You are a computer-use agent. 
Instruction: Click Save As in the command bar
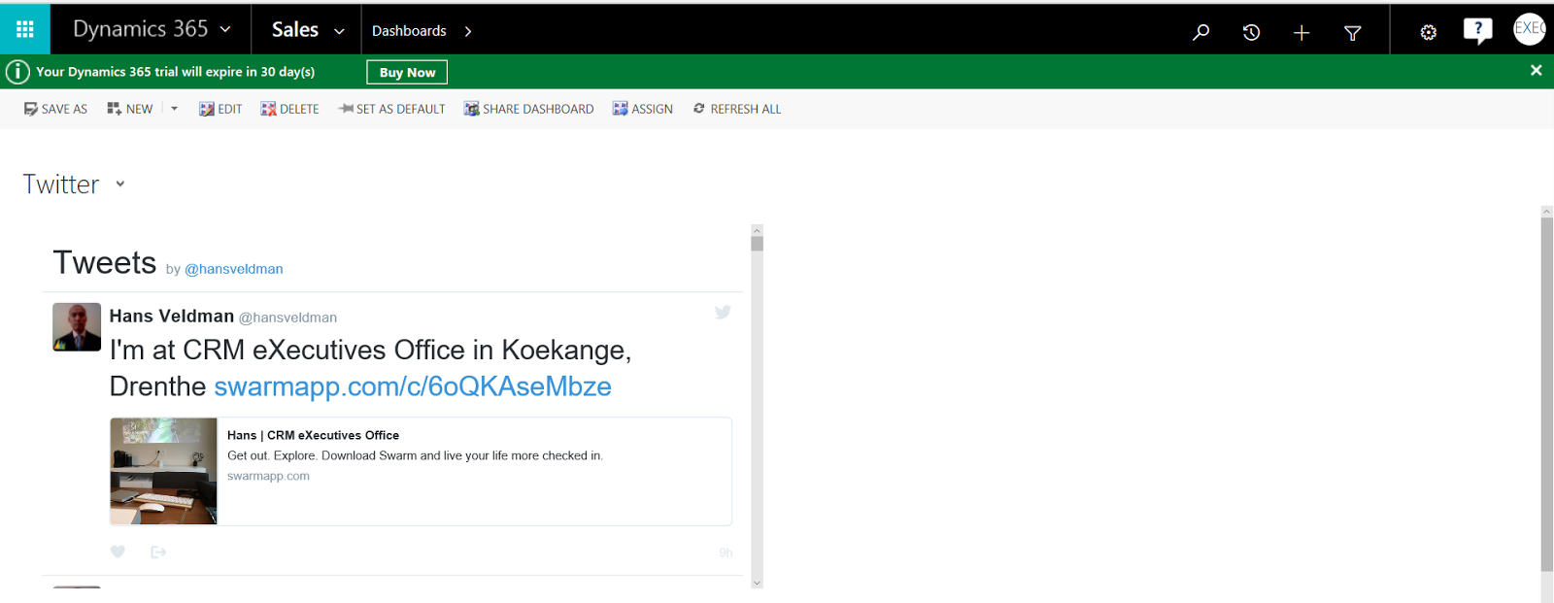point(55,109)
